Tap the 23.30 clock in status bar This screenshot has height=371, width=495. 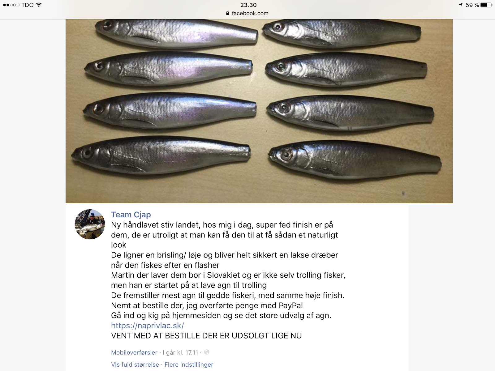(x=248, y=5)
